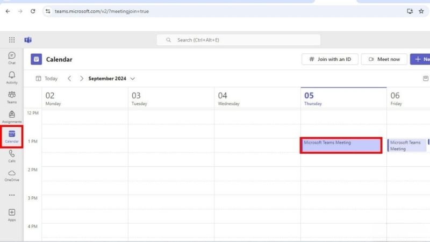Click the Calendar page title
The height and width of the screenshot is (242, 430).
pyautogui.click(x=59, y=60)
